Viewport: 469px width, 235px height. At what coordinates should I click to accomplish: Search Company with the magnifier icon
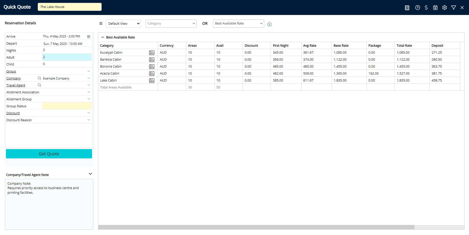40,78
